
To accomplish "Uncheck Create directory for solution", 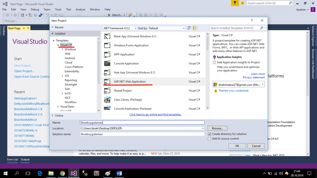I will click(x=210, y=134).
